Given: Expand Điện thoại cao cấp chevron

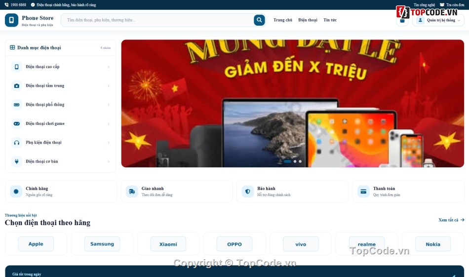Looking at the screenshot, I should (109, 67).
